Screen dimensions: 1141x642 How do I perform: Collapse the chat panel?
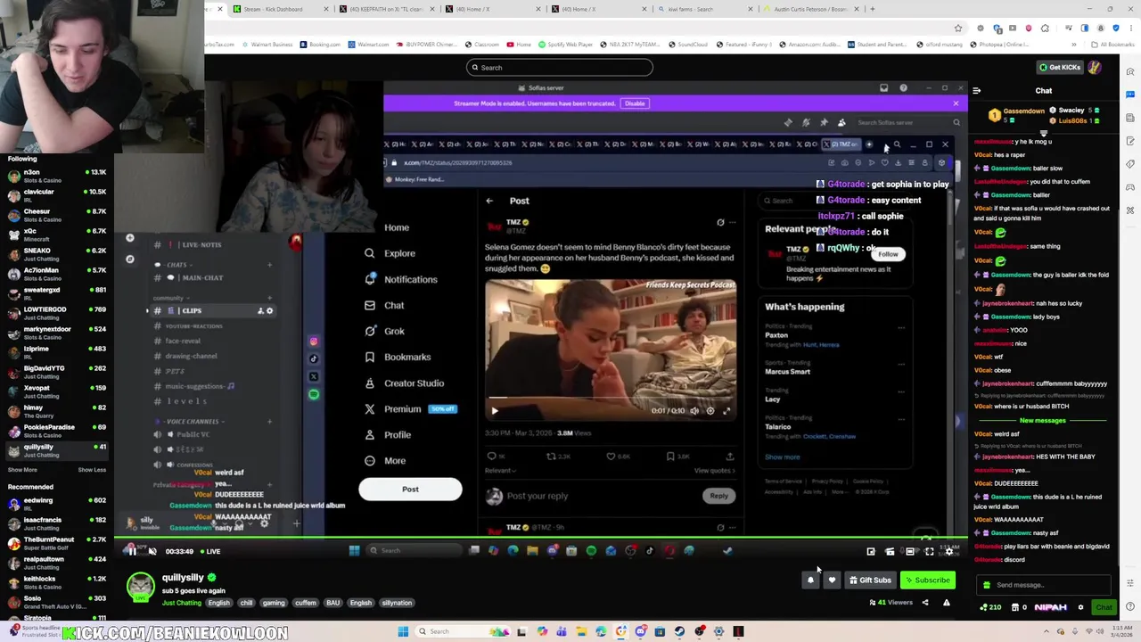click(x=976, y=90)
